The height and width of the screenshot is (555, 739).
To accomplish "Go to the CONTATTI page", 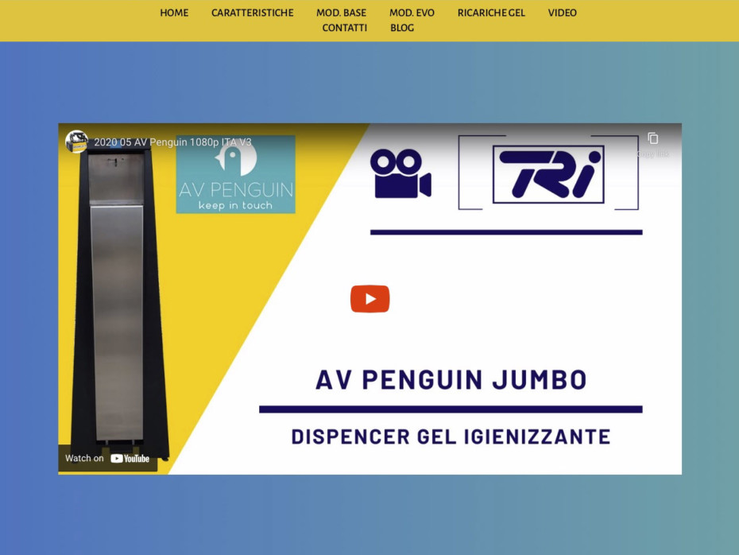I will point(345,28).
